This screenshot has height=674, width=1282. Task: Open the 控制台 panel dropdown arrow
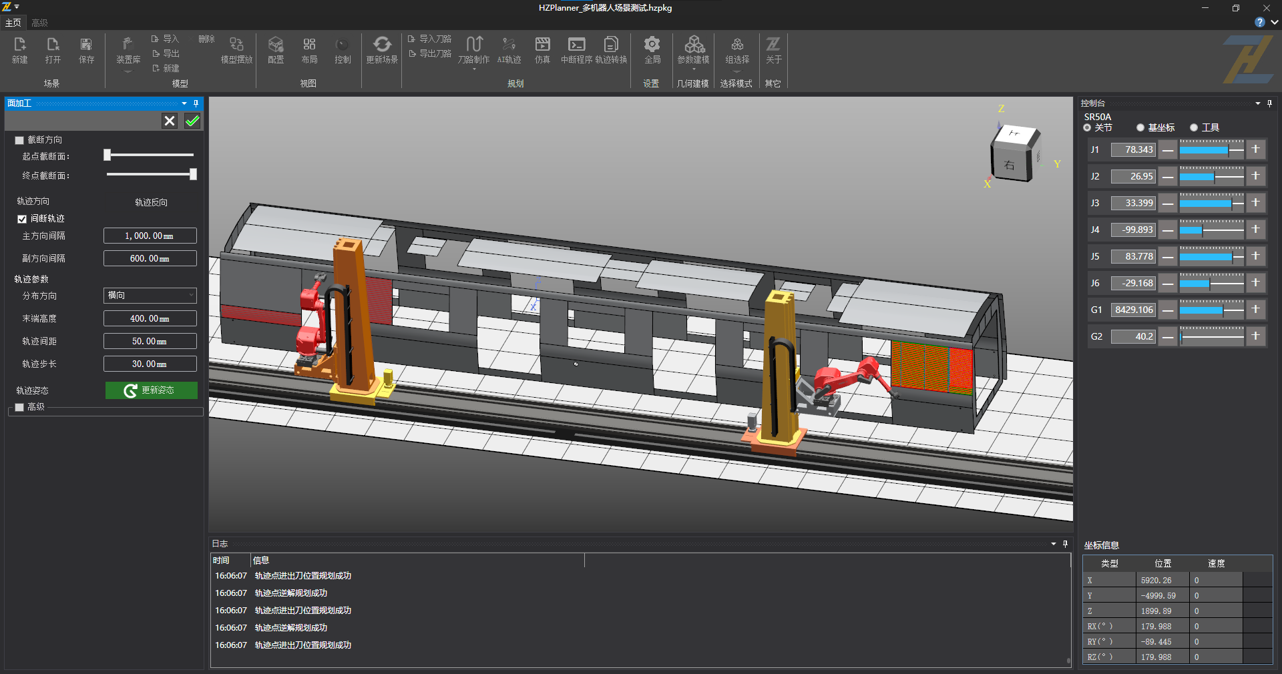click(1257, 103)
